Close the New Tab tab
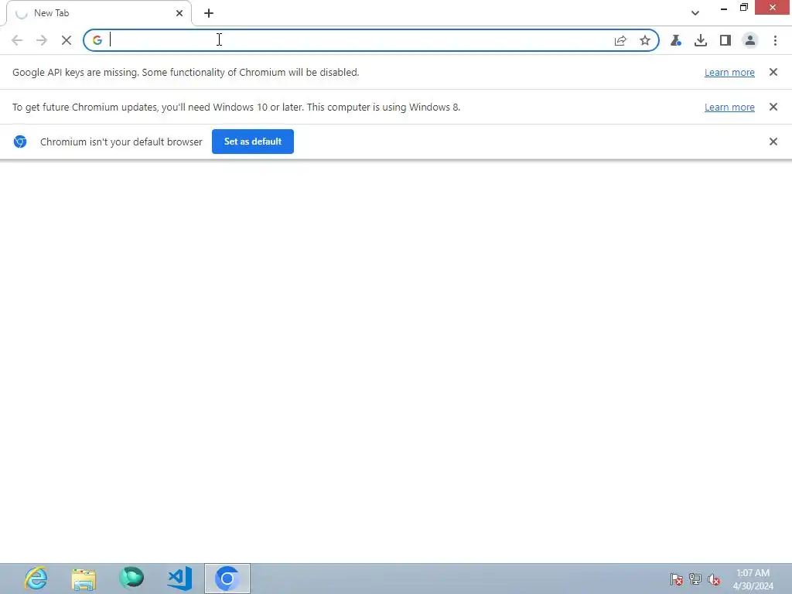Viewport: 792px width, 594px height. pos(179,13)
